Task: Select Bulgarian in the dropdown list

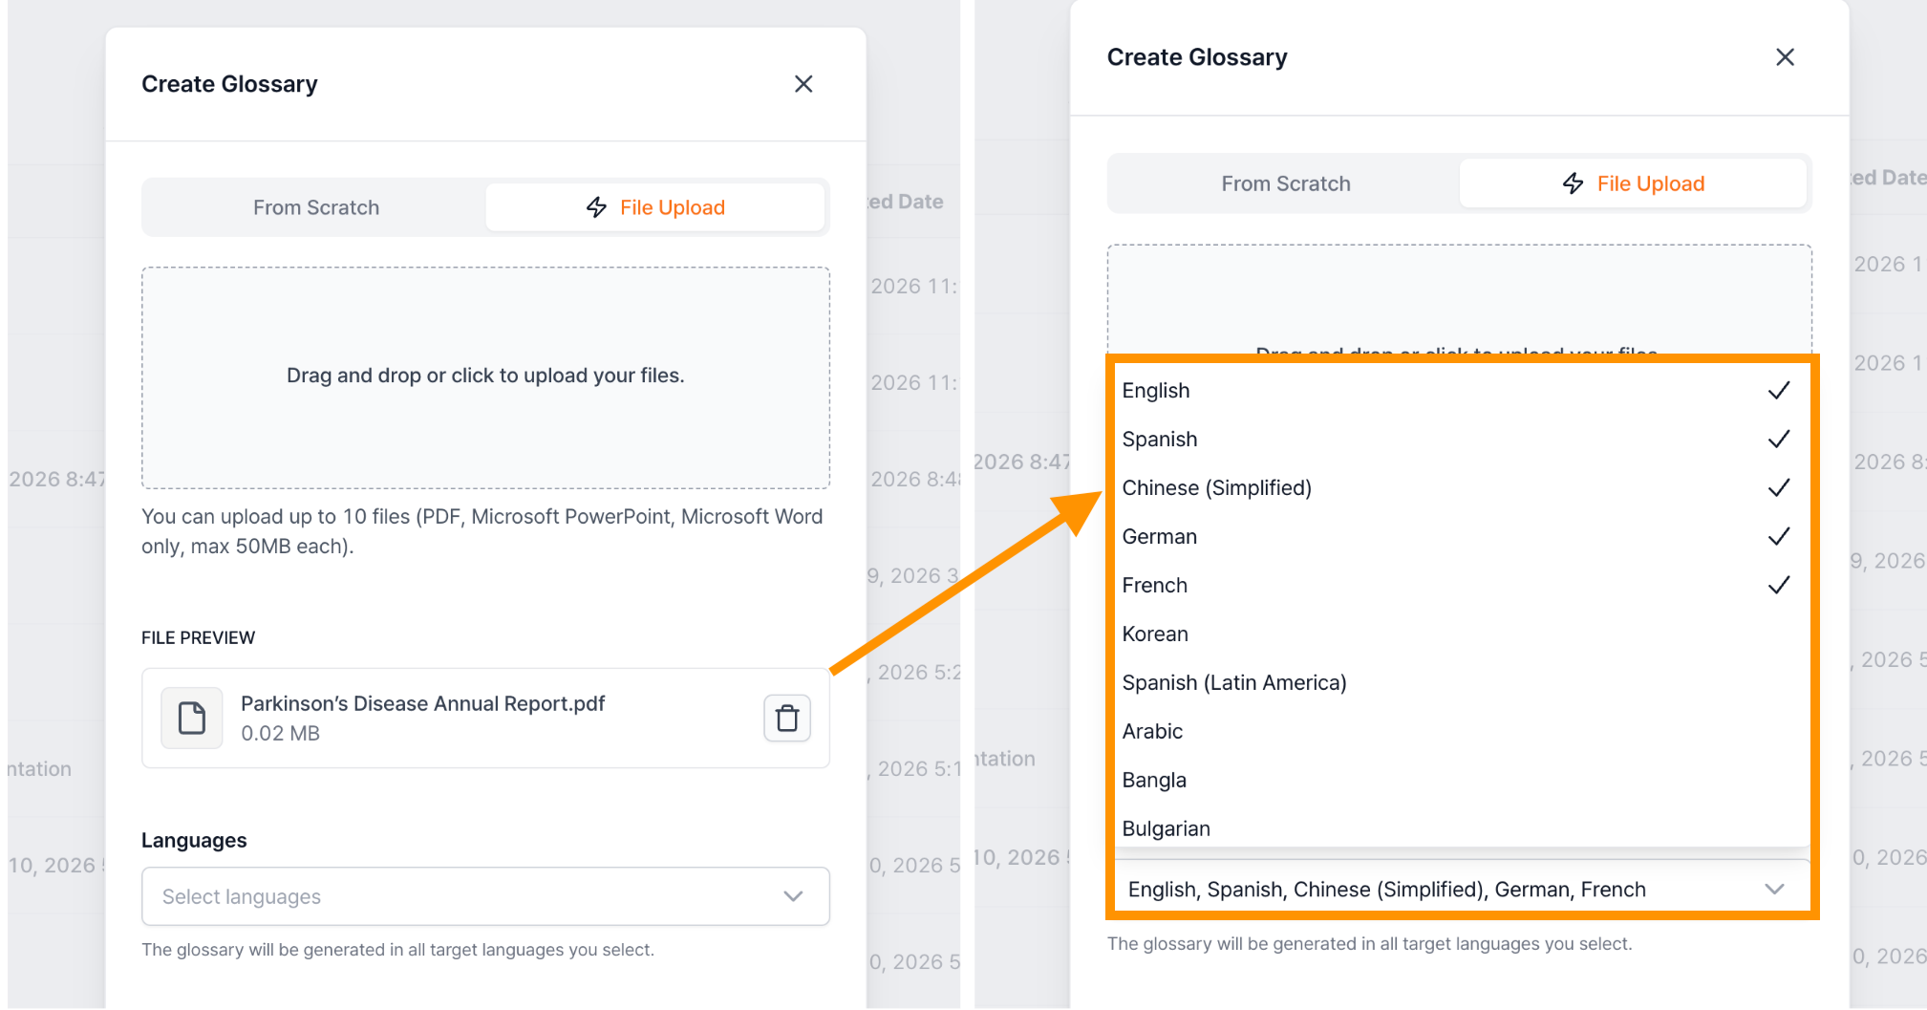Action: (x=1460, y=828)
